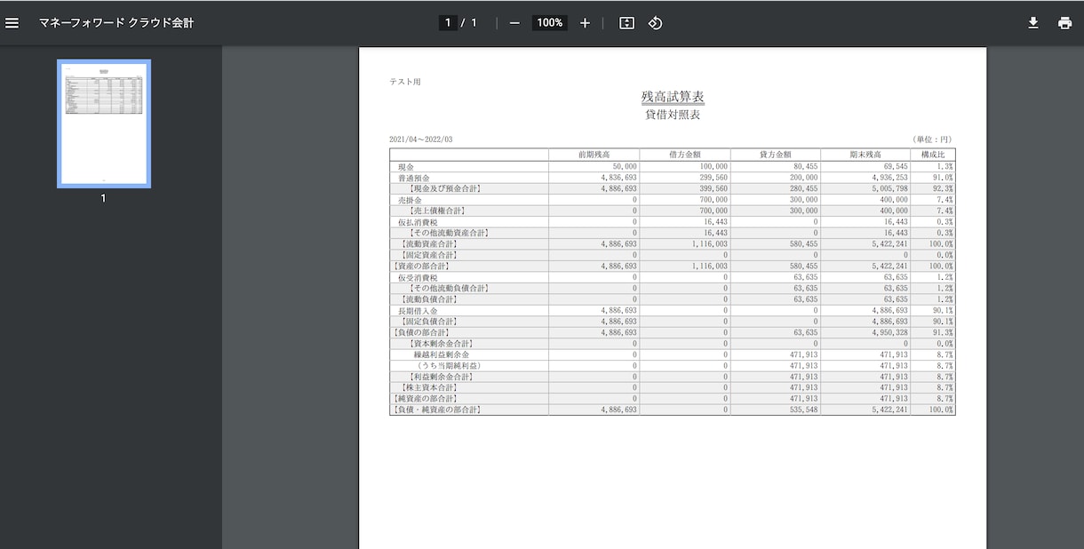
Task: Click the 期末残高 column header
Action: (x=865, y=155)
